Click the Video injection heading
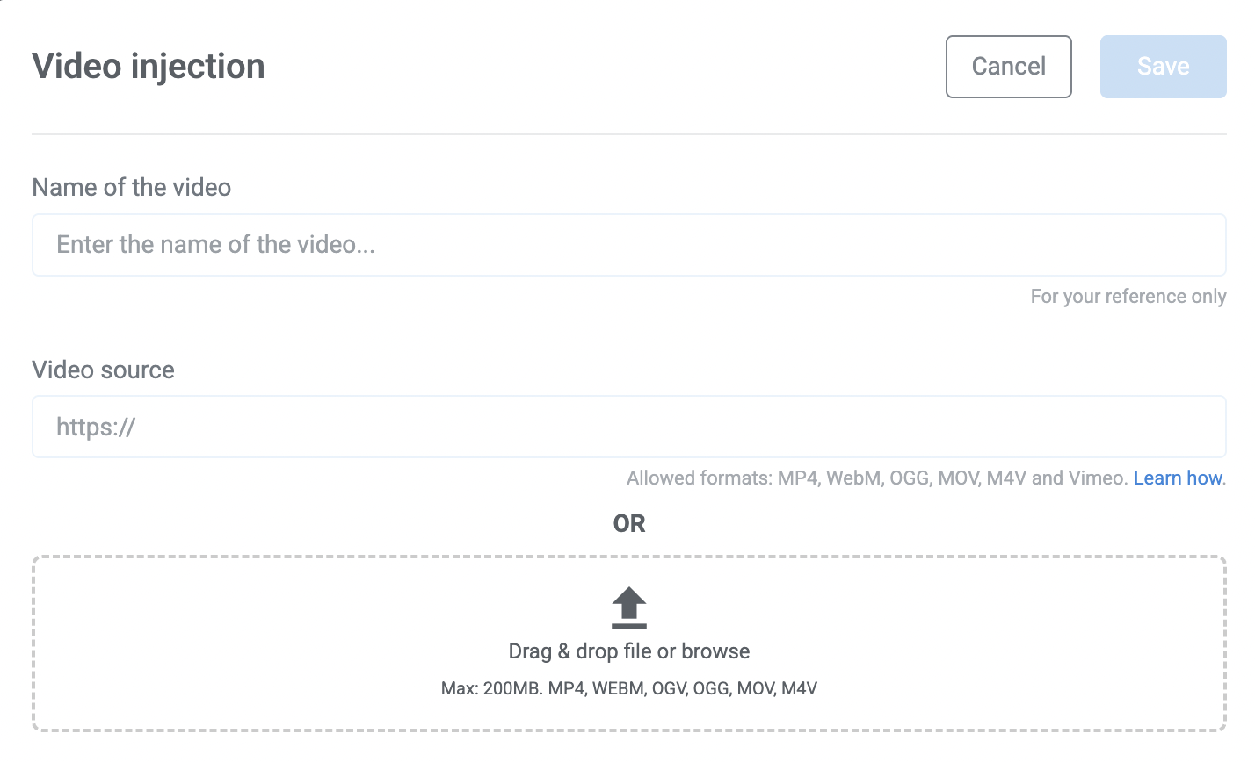This screenshot has width=1255, height=762. point(148,66)
